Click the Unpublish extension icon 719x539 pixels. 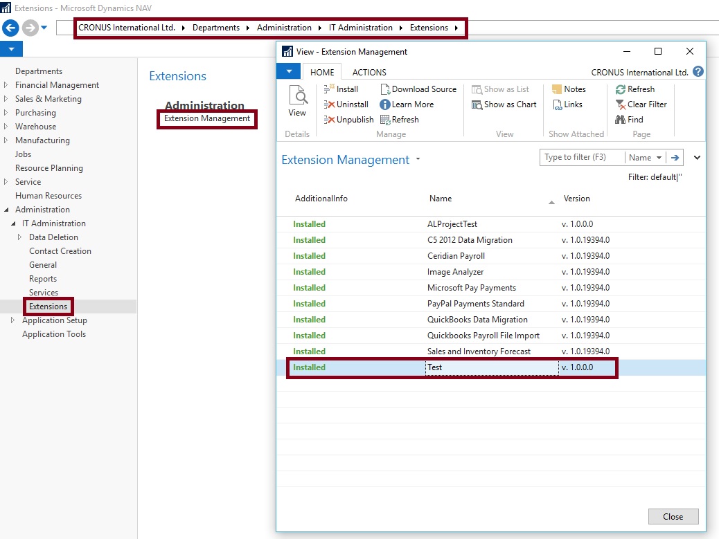pos(330,120)
